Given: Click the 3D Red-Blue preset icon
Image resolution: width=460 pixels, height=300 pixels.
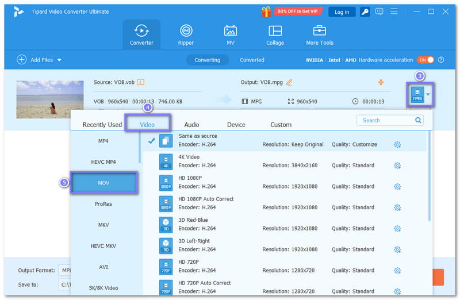Looking at the screenshot, I should 166,225.
